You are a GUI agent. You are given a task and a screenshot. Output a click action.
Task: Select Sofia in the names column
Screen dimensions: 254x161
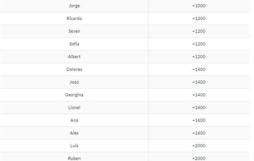(x=74, y=44)
